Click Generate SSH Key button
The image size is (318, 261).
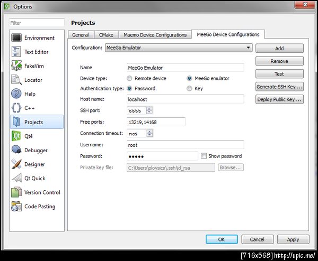[x=279, y=87]
